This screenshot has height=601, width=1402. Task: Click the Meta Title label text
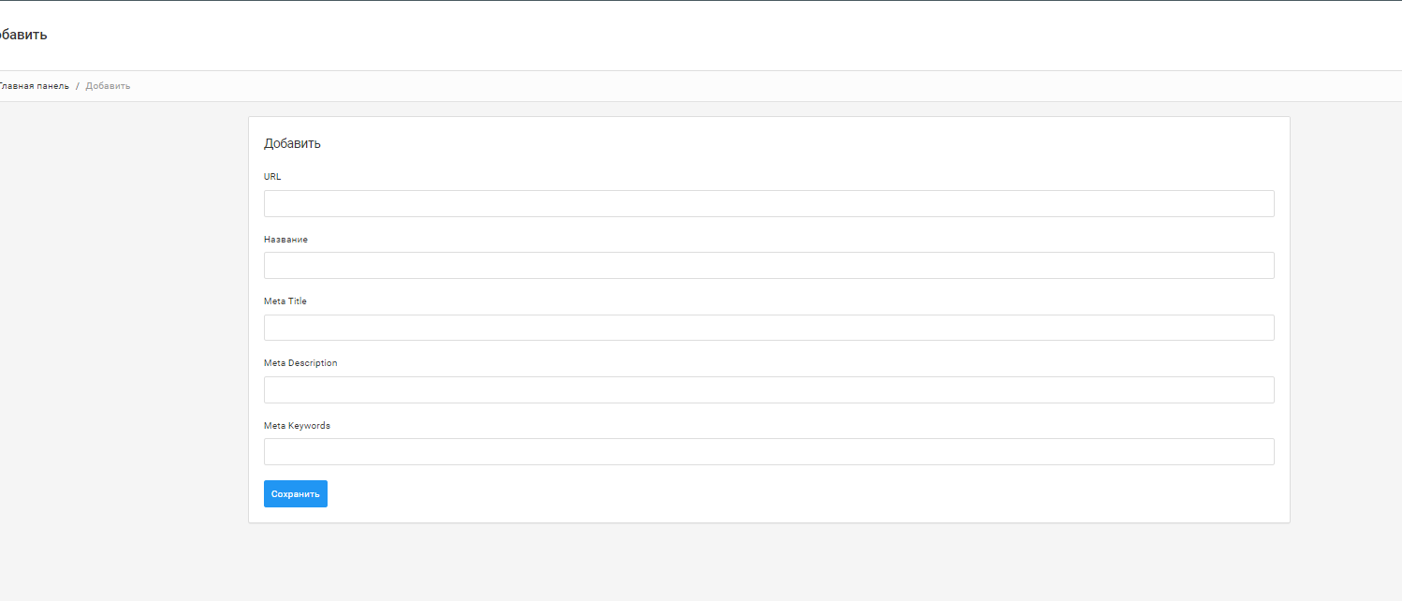click(x=285, y=301)
